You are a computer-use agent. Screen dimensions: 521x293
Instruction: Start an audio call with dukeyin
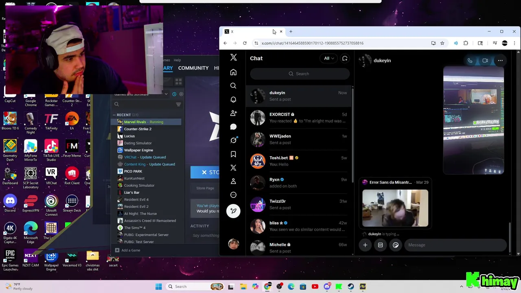click(x=470, y=61)
